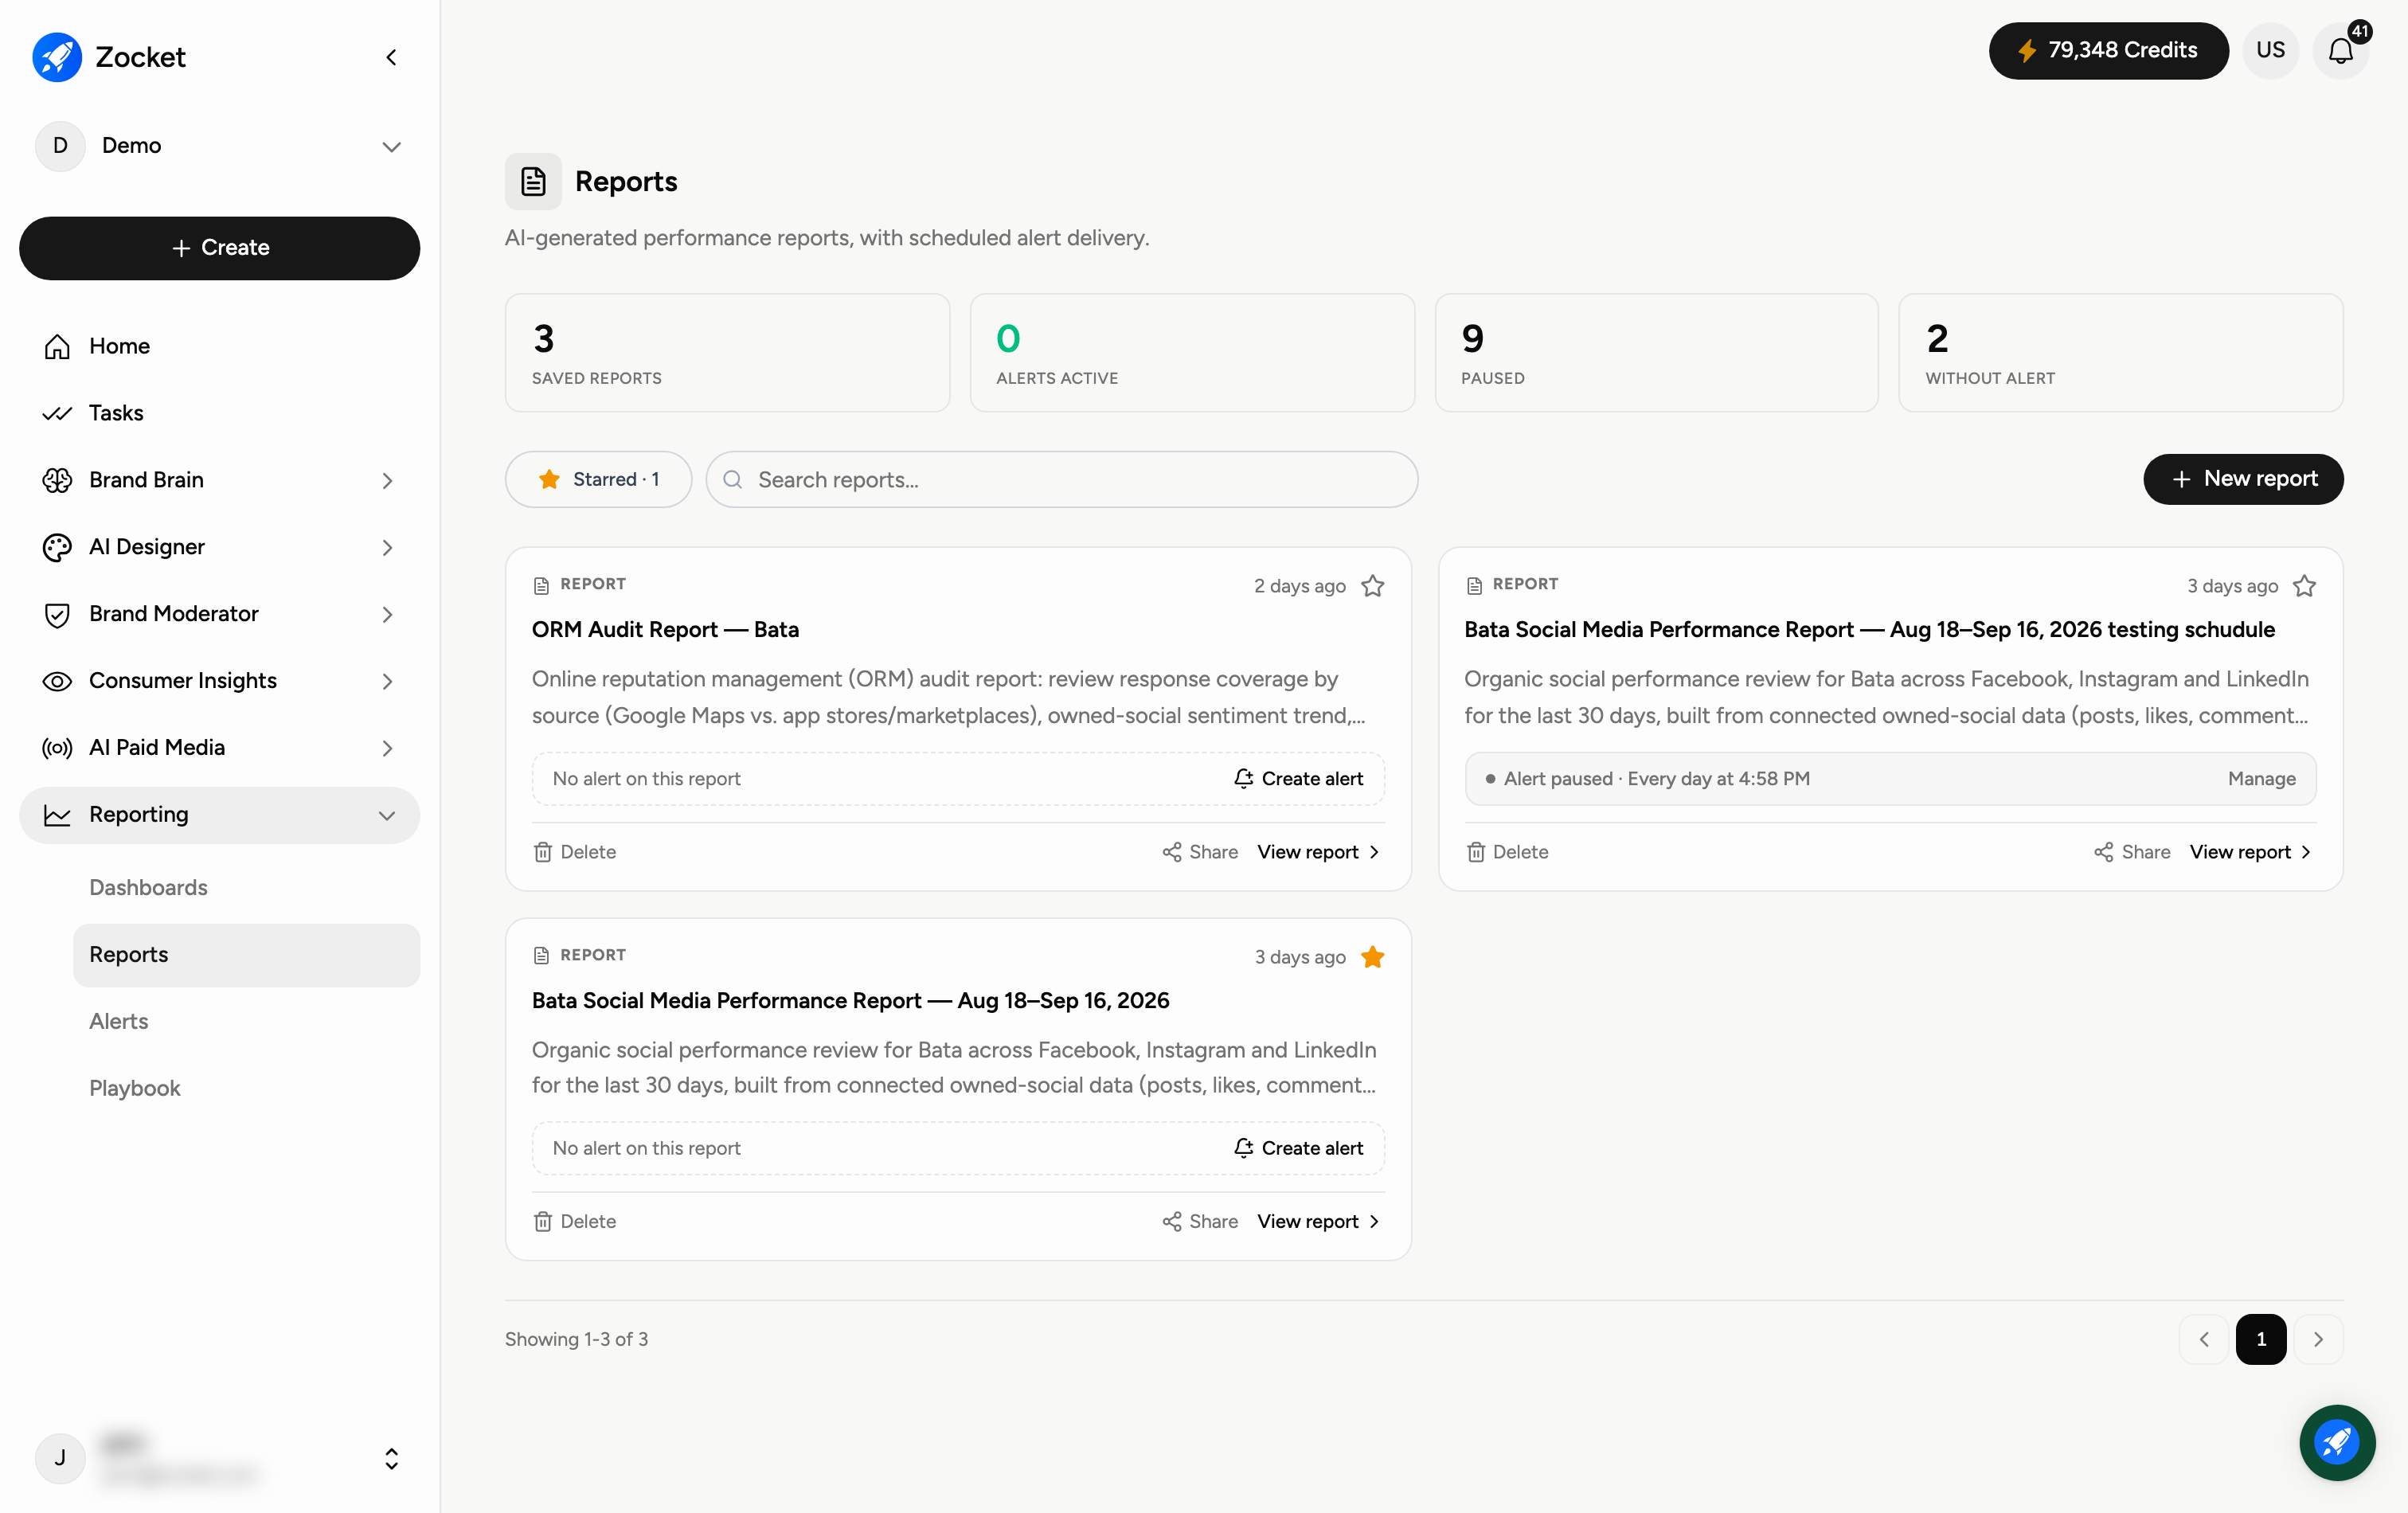Click the Brand Brain brain icon

click(57, 480)
